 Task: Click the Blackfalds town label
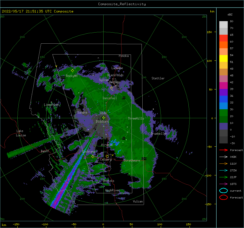[115, 75]
